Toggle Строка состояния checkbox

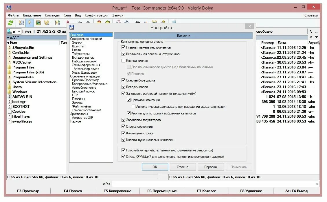123,126
